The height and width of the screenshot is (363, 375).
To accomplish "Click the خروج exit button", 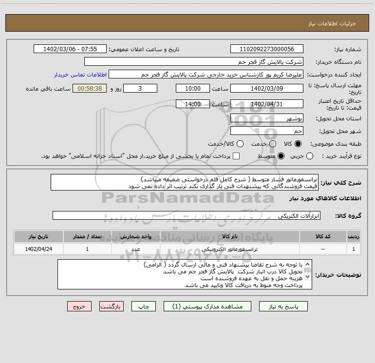I will point(79,306).
